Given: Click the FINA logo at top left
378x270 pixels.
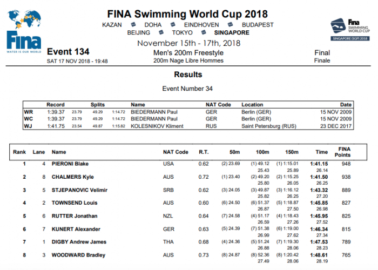Looking at the screenshot, I should [24, 31].
